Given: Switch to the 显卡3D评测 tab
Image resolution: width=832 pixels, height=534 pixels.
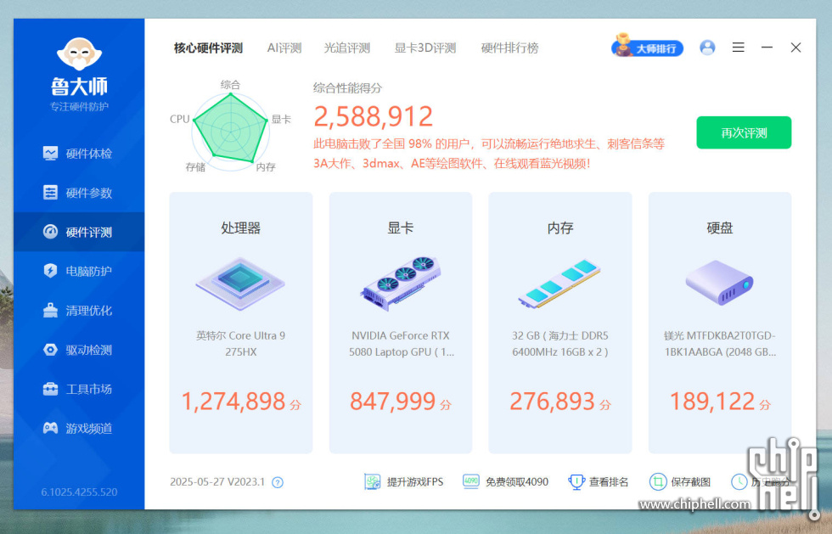Looking at the screenshot, I should (x=425, y=48).
